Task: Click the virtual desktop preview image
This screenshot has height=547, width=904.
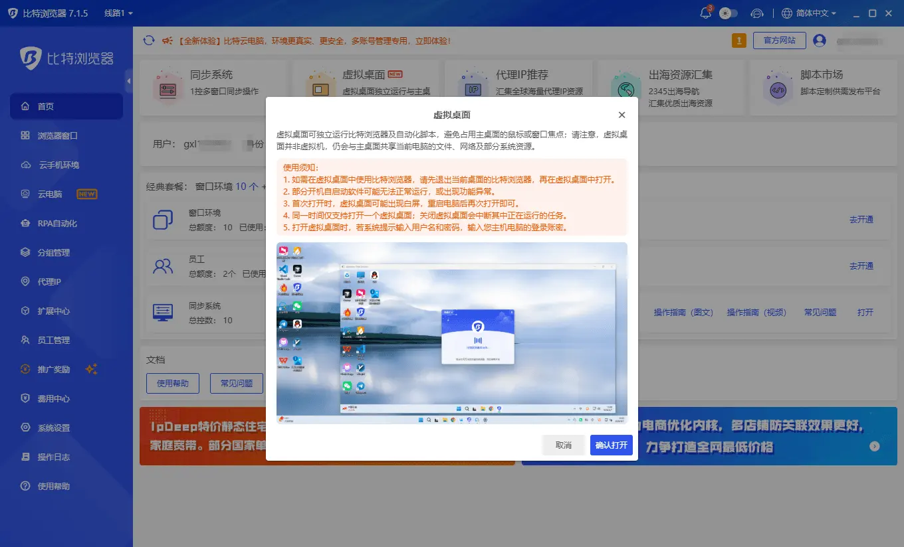Action: 452,333
